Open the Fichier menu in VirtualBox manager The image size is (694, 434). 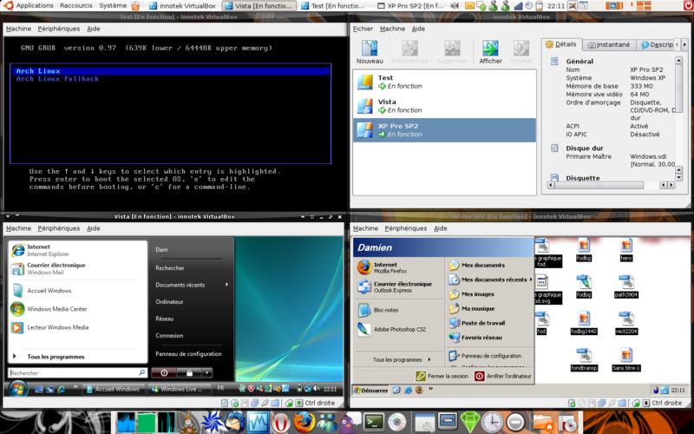362,29
